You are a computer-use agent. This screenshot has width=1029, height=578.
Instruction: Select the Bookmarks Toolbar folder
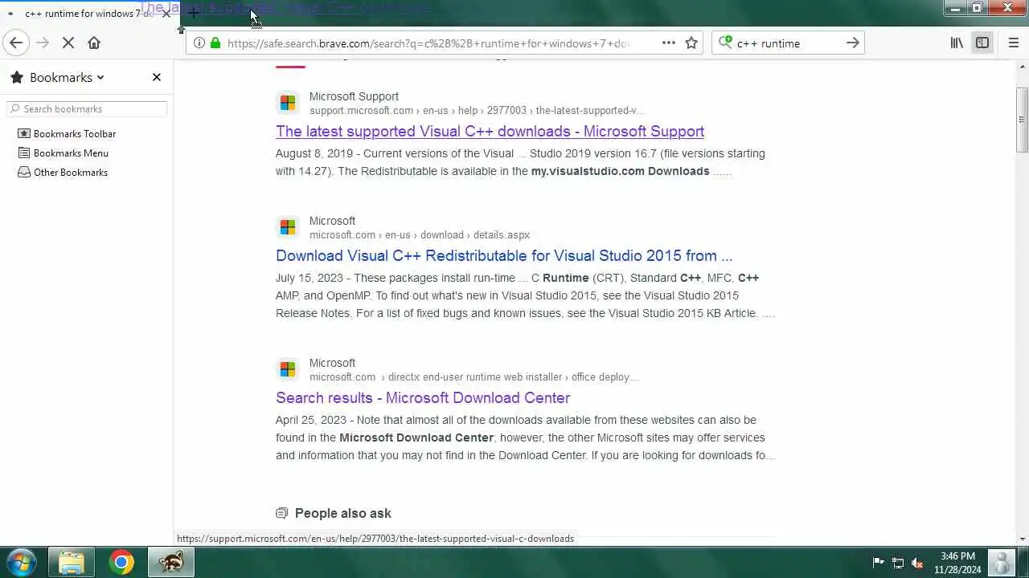point(67,133)
